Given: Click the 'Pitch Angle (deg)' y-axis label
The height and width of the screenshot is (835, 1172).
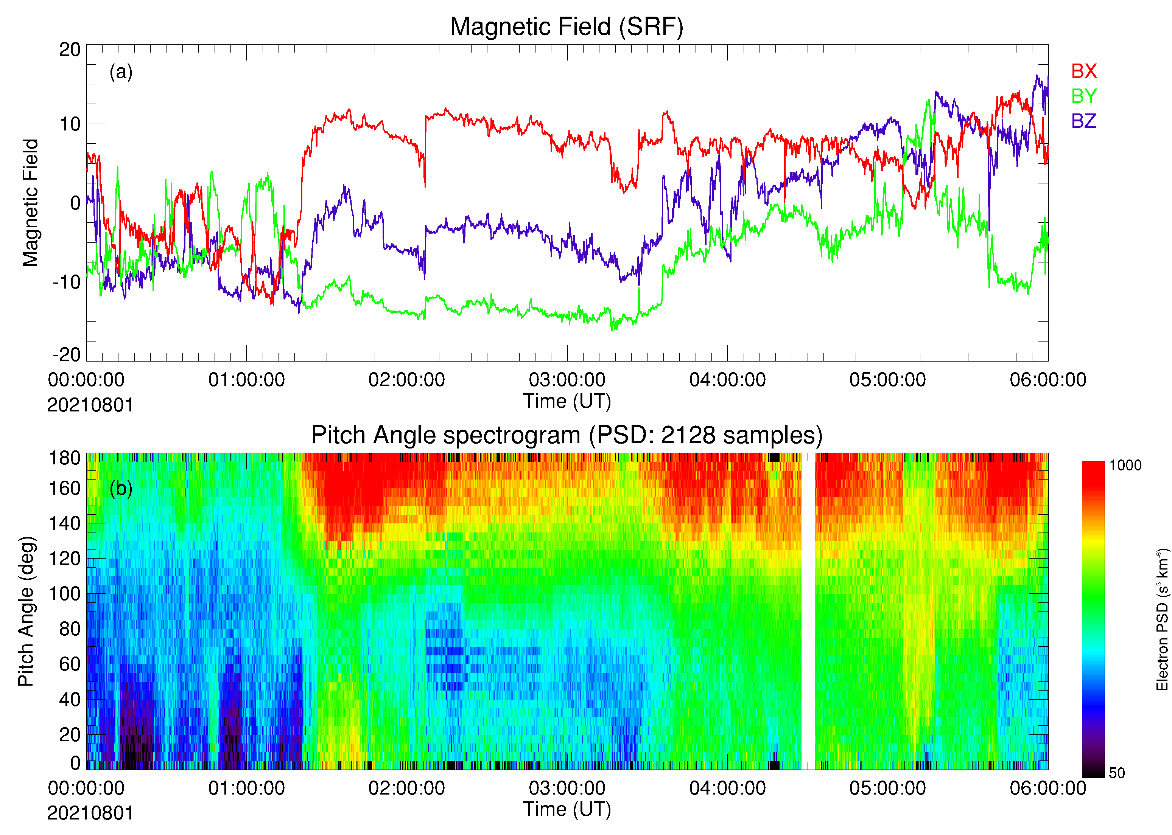Looking at the screenshot, I should (x=26, y=612).
